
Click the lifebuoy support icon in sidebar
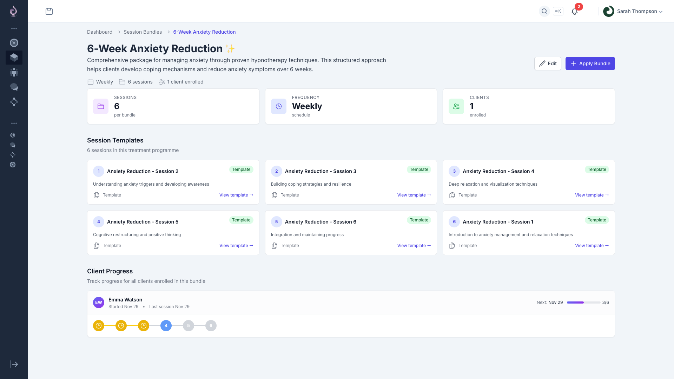click(13, 135)
